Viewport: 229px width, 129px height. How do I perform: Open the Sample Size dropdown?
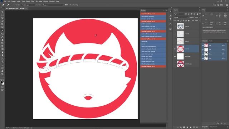point(28,5)
